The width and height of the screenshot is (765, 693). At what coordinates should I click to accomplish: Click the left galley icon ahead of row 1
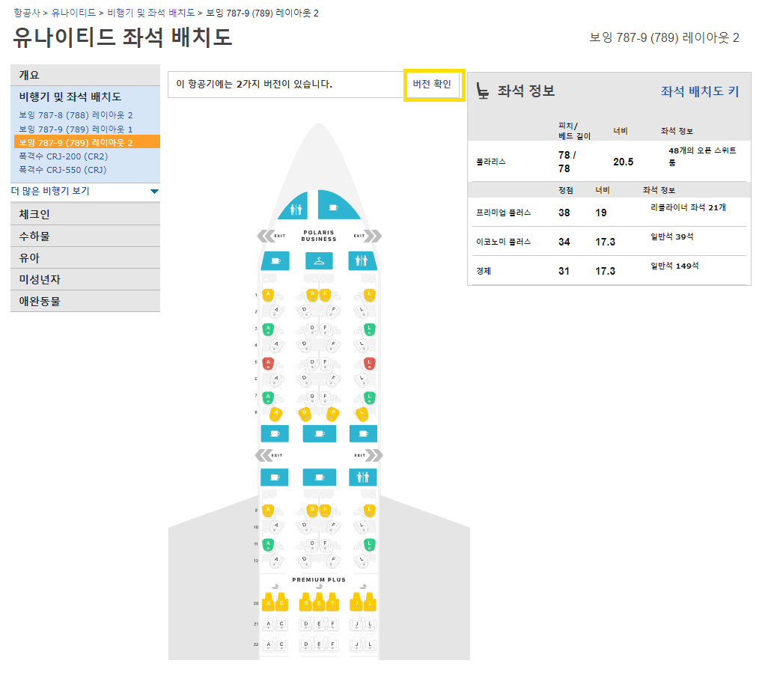coord(275,261)
